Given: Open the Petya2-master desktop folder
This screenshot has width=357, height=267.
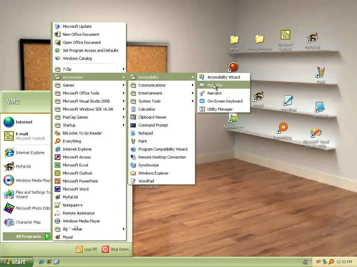Looking at the screenshot, I should tap(259, 42).
